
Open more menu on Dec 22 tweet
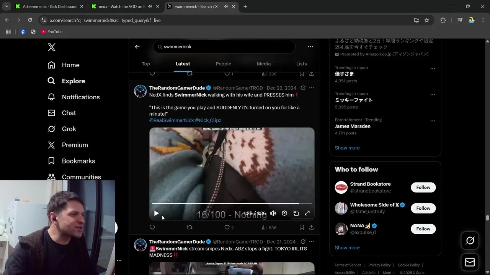tap(312, 88)
